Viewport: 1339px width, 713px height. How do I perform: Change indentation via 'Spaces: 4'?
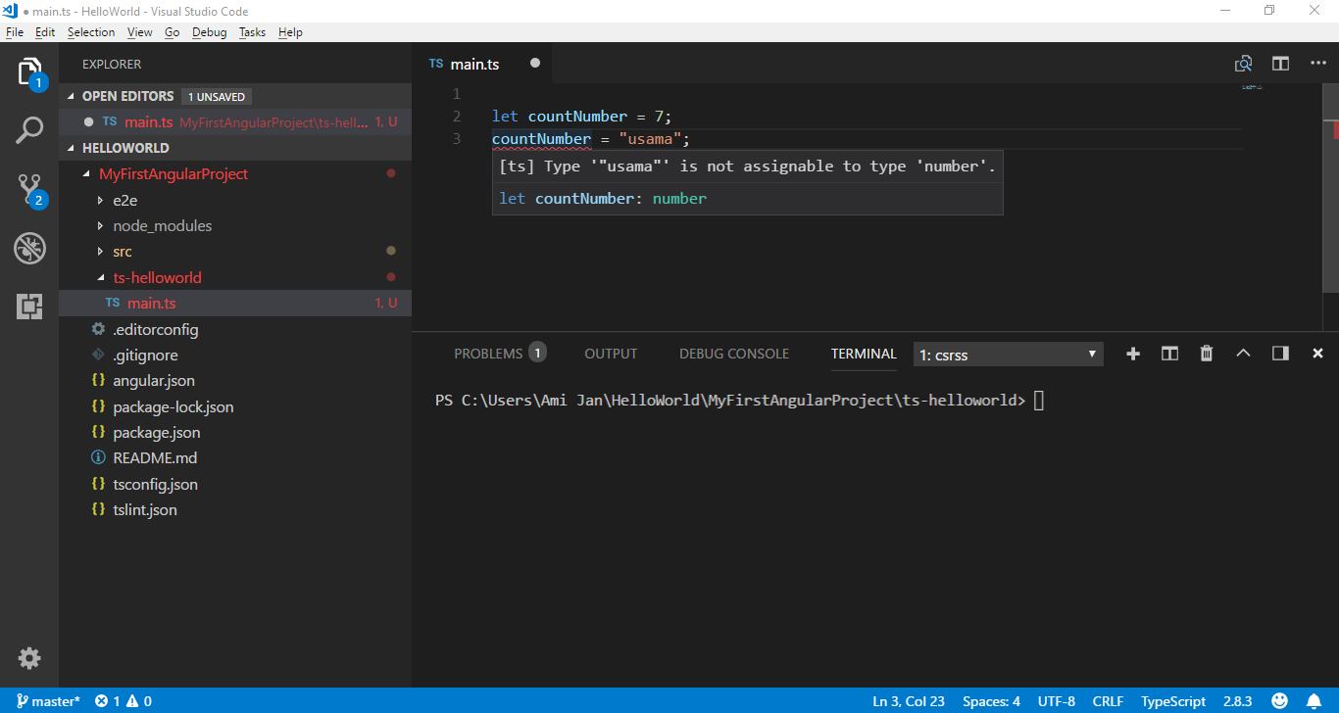991,701
